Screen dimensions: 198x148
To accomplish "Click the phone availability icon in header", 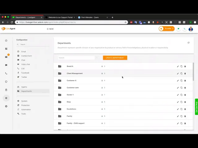I will (x=185, y=29).
